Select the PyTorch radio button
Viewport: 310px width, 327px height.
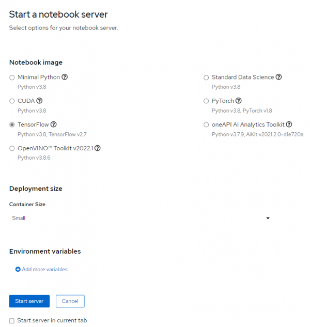207,101
